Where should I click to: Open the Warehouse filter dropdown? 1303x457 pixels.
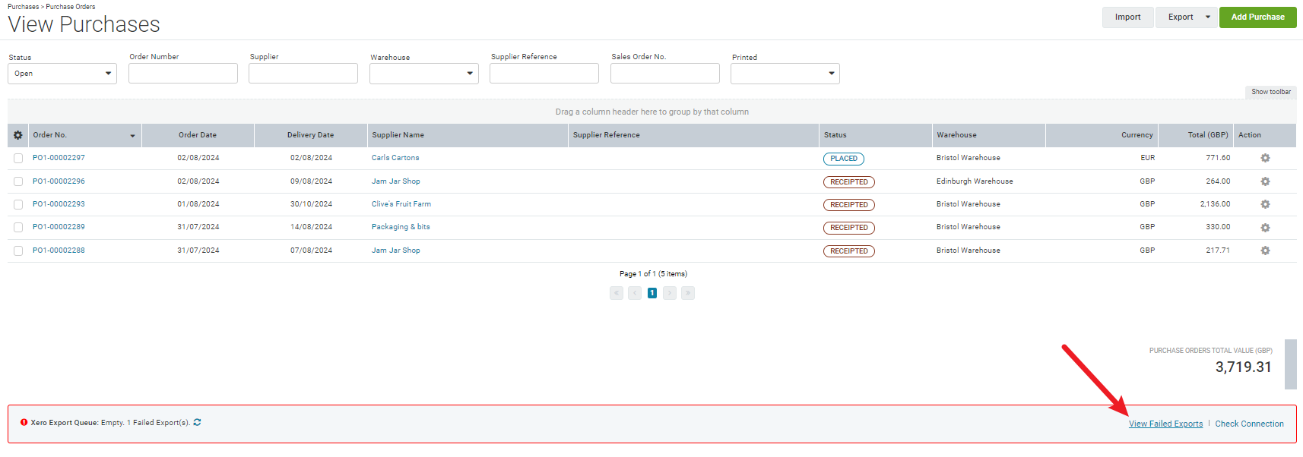(424, 74)
